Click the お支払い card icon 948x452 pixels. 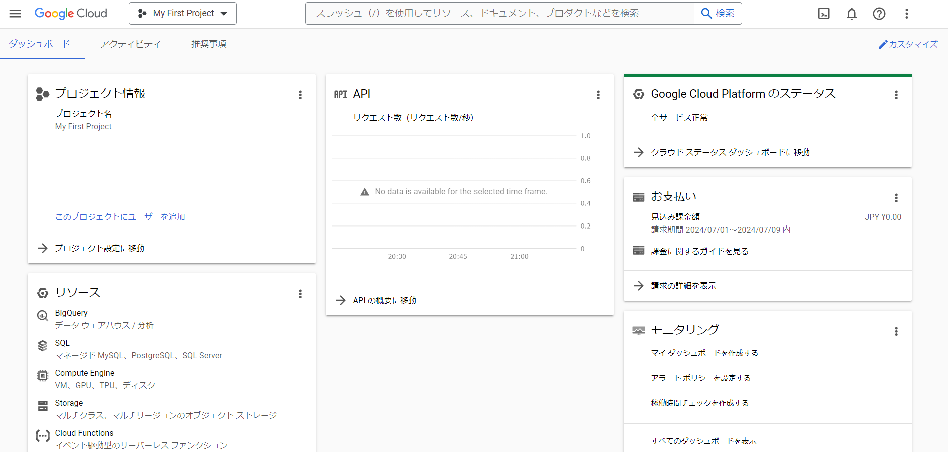[x=638, y=197]
